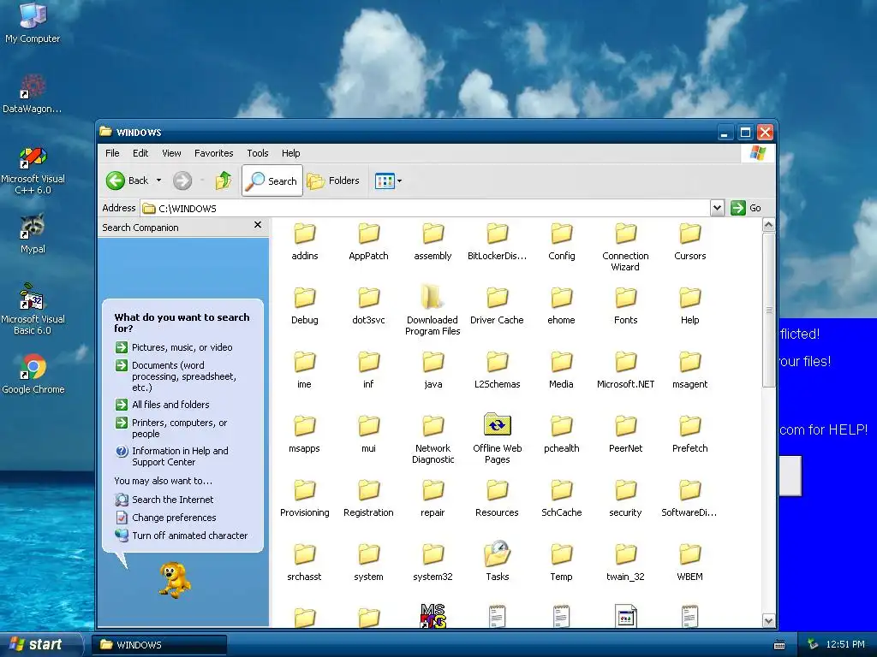Select the addins folder

click(x=304, y=242)
